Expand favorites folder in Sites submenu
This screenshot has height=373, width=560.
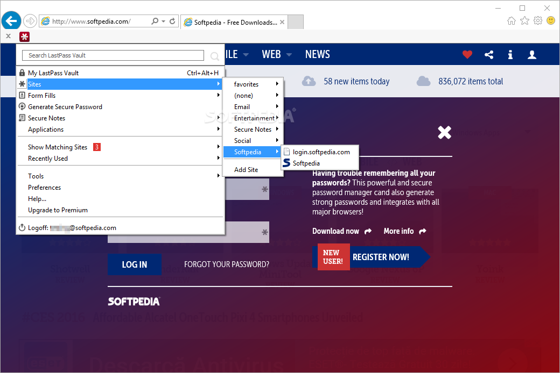click(253, 84)
